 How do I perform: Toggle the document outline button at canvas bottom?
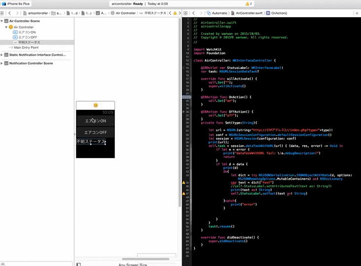point(78,265)
